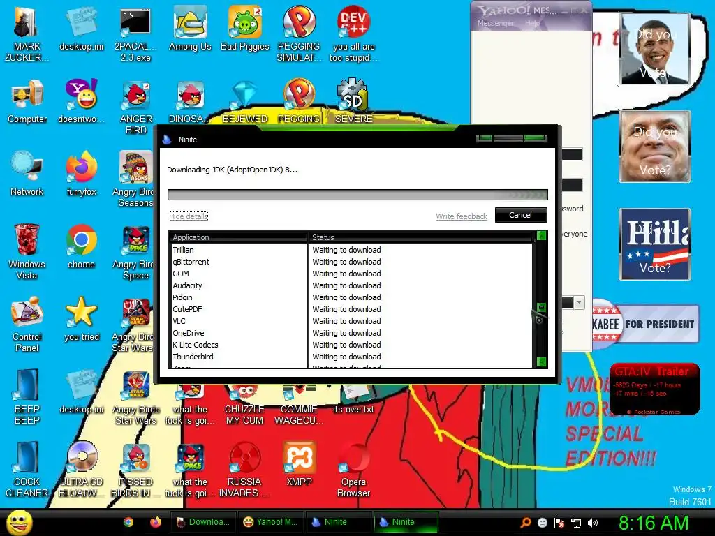The image size is (715, 536).
Task: Switch to Yahoo! M... taskbar button
Action: [x=270, y=522]
